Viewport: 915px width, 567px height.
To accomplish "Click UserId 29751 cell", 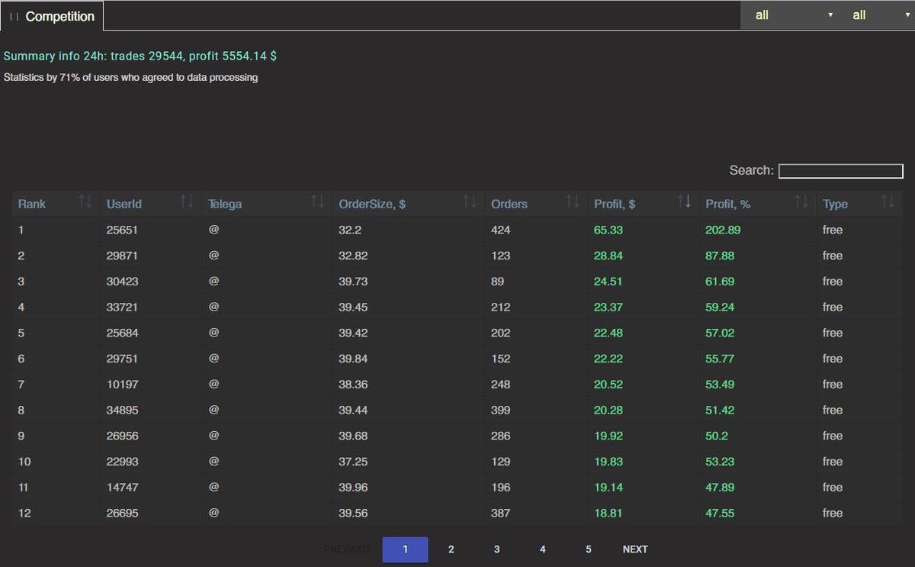I will (x=122, y=359).
